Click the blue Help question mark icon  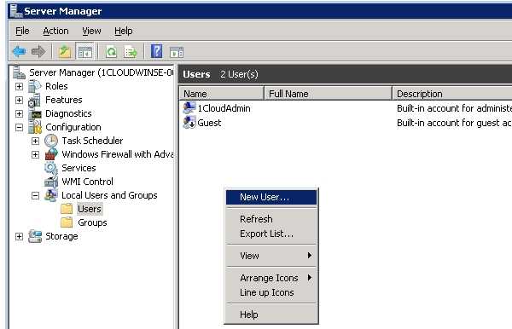[x=156, y=51]
